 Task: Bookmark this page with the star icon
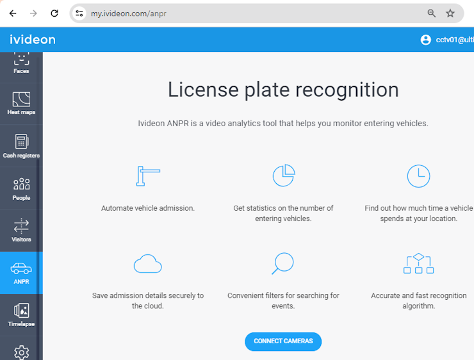pos(450,13)
